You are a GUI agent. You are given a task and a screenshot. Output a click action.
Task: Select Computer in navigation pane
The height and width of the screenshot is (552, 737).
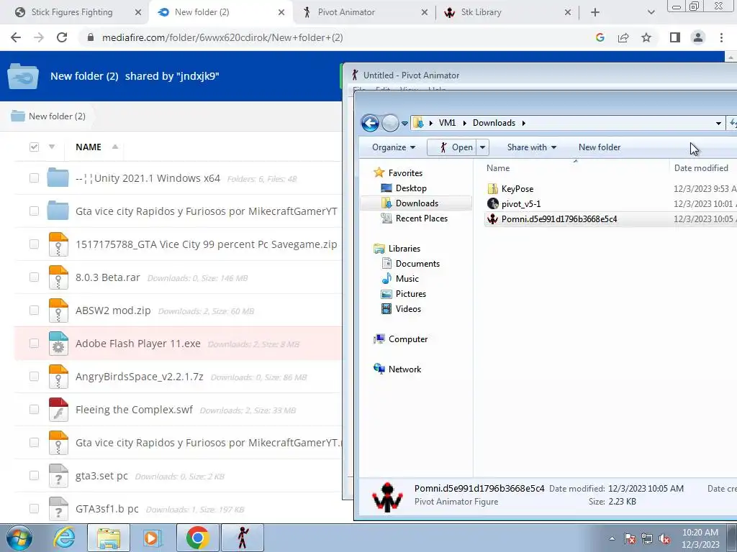(x=407, y=339)
